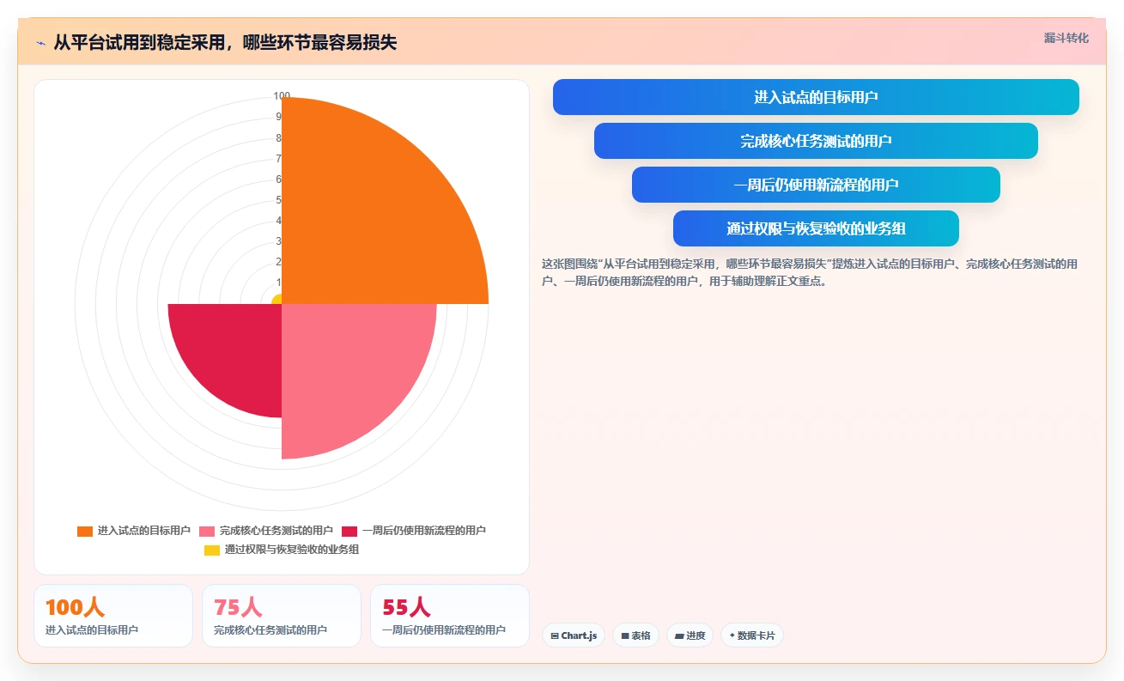Screen dimensions: 1124x681
Task: Click the Chart.js tag chip
Action: [574, 635]
